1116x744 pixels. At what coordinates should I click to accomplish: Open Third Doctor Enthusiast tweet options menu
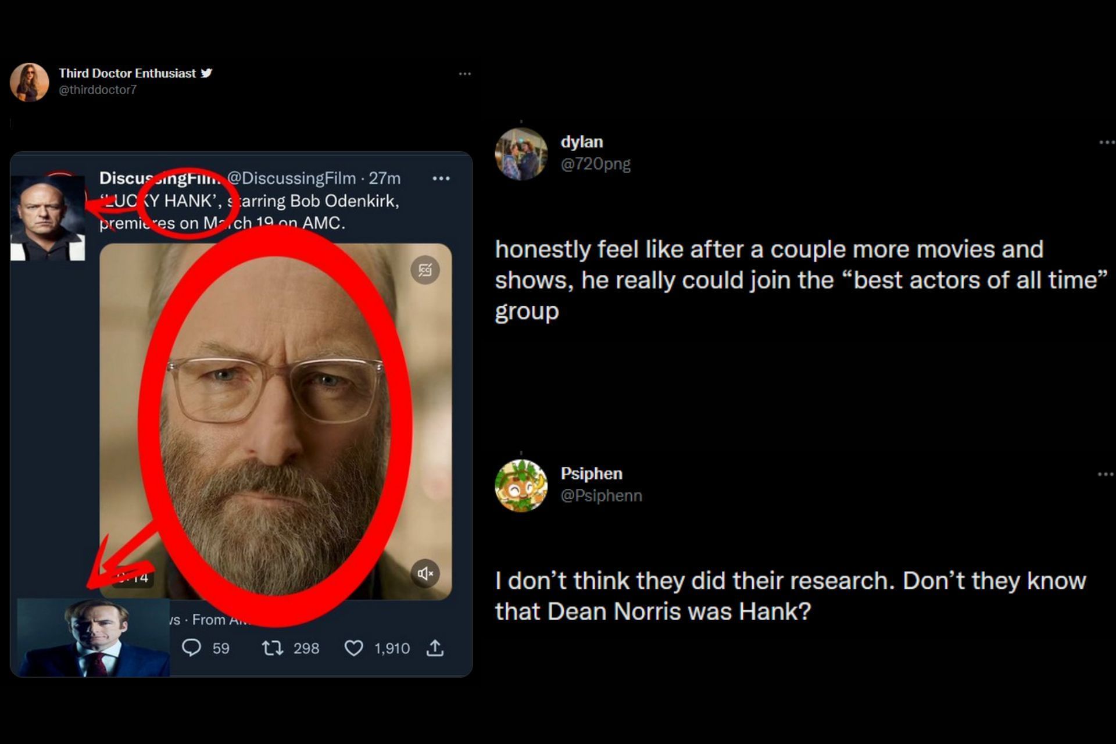[x=464, y=74]
